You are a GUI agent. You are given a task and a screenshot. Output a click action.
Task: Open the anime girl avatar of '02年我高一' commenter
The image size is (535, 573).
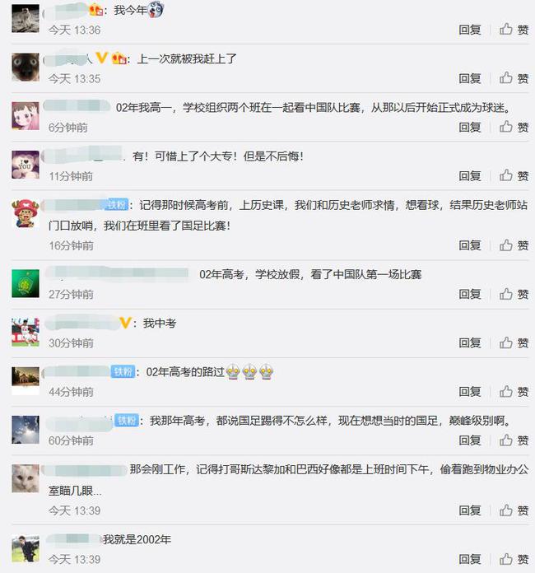pyautogui.click(x=26, y=116)
